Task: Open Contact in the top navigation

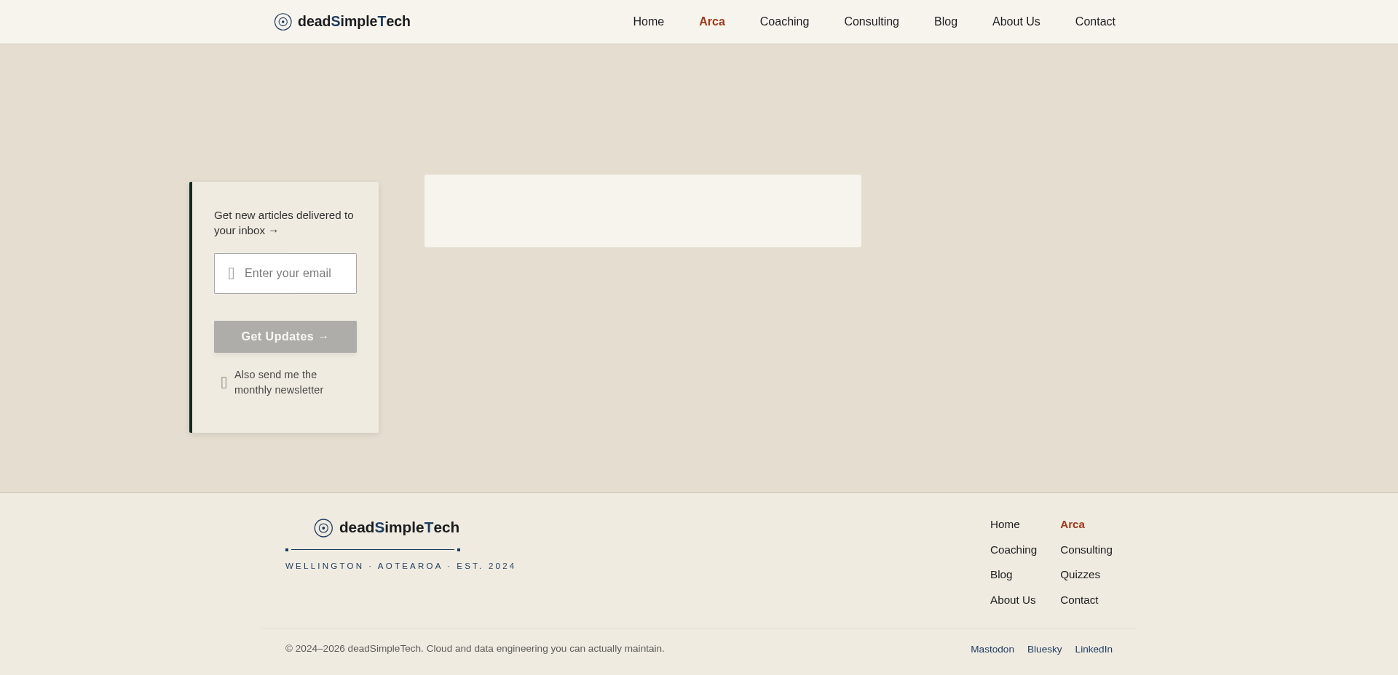Action: [1095, 22]
